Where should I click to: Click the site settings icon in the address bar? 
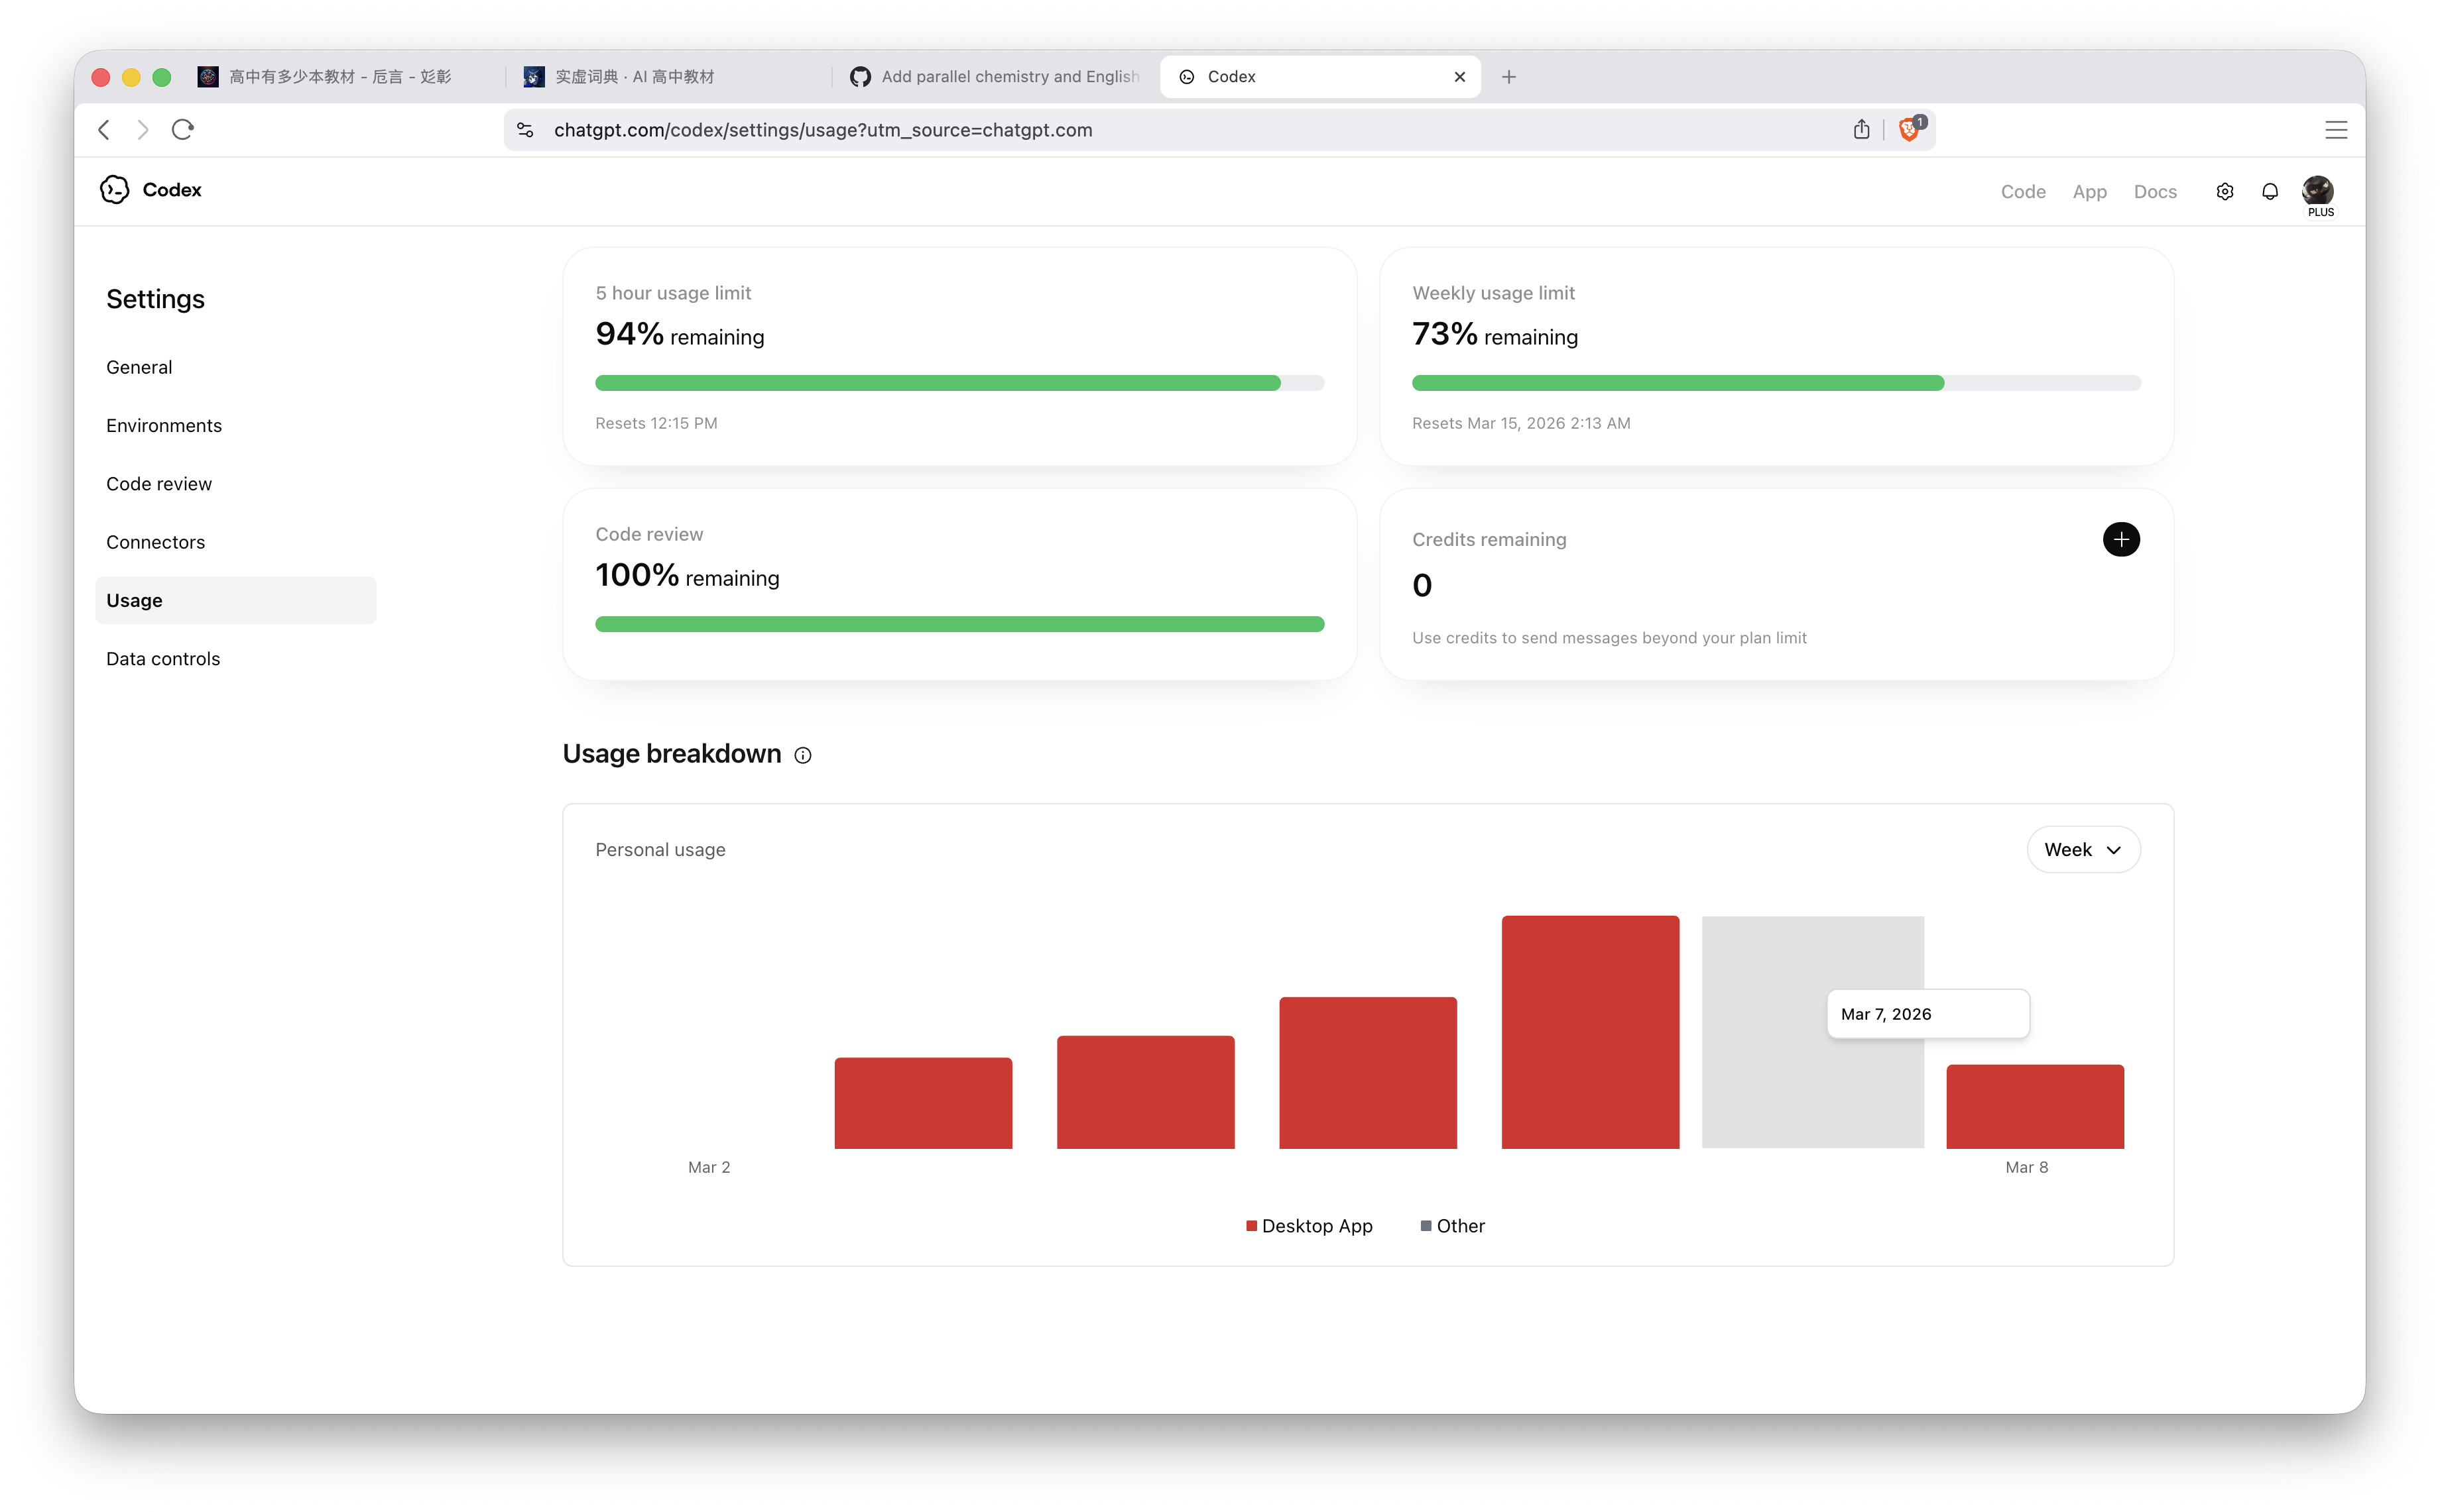coord(525,129)
